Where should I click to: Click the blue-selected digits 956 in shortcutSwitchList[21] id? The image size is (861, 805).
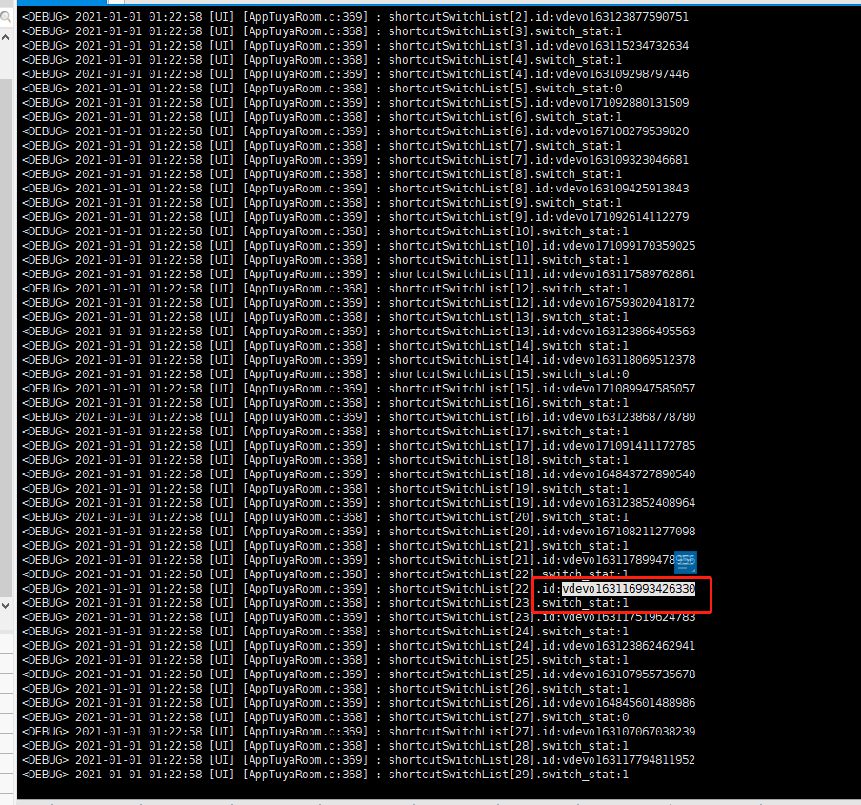tap(686, 560)
